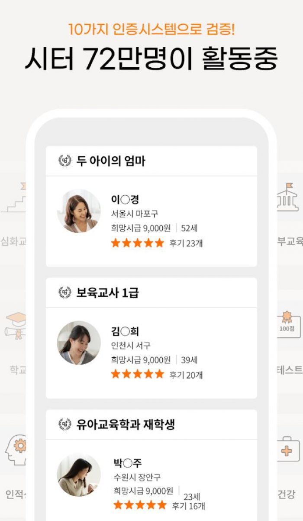Open 이○경 profile photo
303x521 pixels.
pyautogui.click(x=79, y=211)
